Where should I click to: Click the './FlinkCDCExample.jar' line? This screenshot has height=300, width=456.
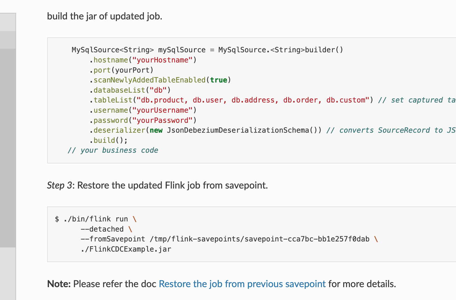[x=126, y=249]
